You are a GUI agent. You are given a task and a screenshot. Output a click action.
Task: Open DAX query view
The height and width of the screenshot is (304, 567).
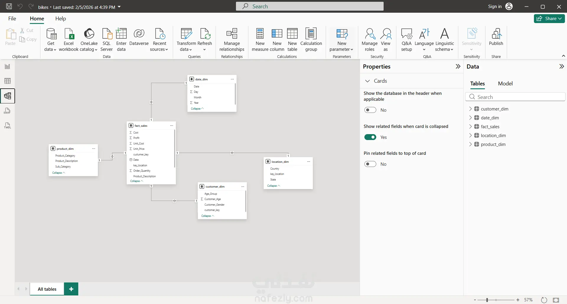(x=7, y=111)
